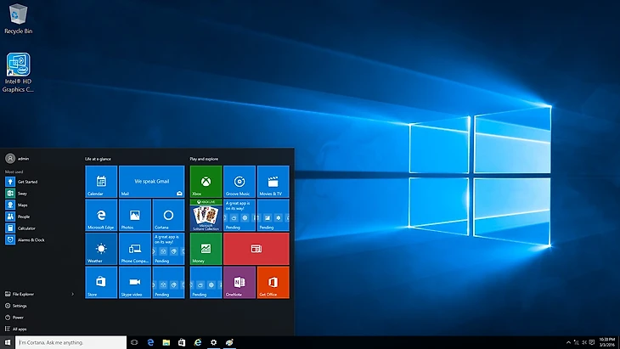Image resolution: width=620 pixels, height=349 pixels.
Task: Expand the All apps list
Action: pos(20,328)
